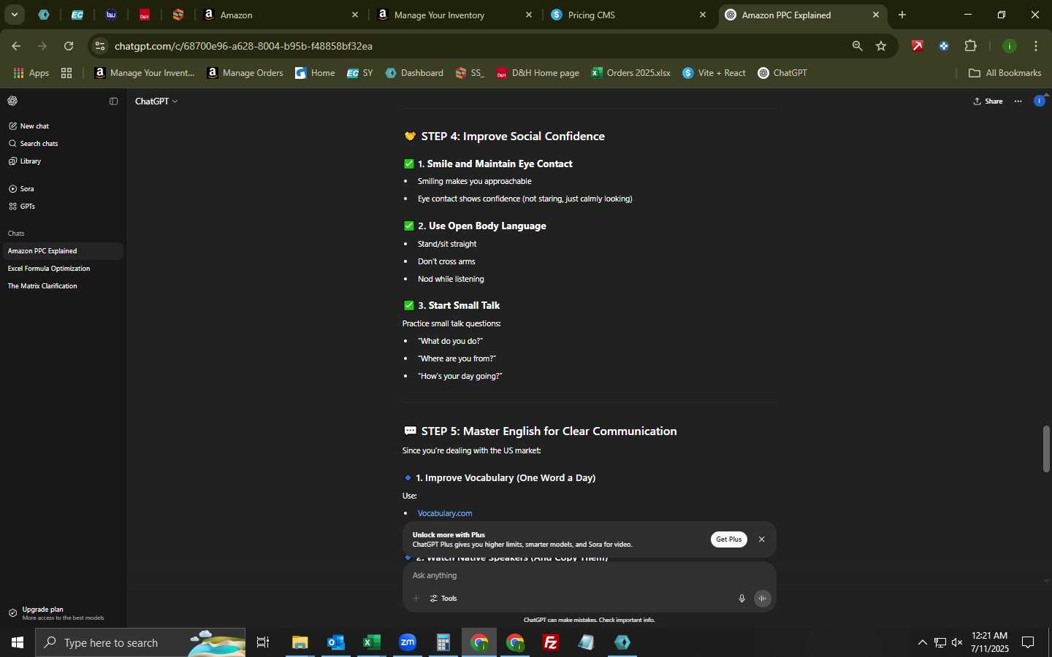Open the Windows Start menu

pos(18,642)
